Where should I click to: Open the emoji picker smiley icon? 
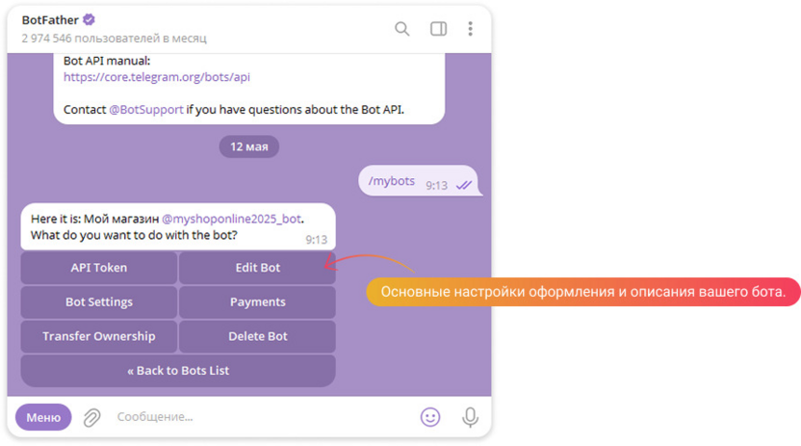pyautogui.click(x=430, y=417)
